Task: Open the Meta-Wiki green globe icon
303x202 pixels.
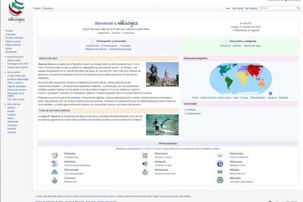Action: tap(220, 180)
